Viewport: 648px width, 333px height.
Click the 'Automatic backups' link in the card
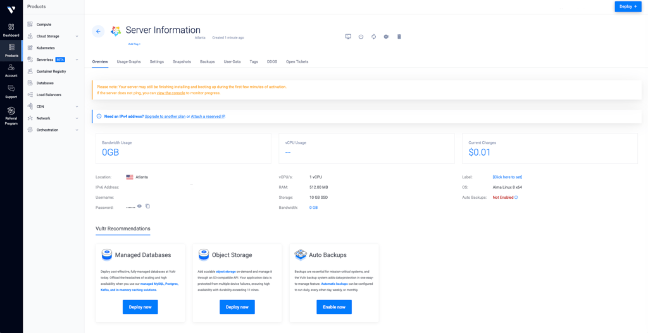(x=335, y=285)
